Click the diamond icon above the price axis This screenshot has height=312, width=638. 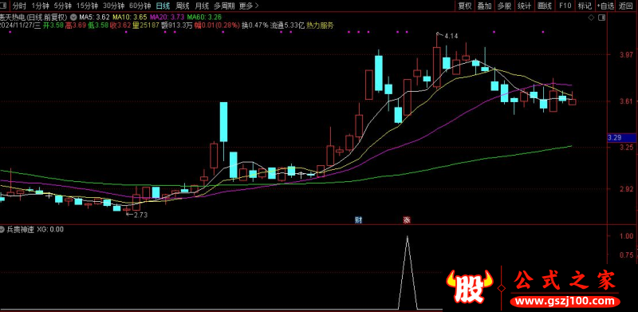click(x=591, y=18)
